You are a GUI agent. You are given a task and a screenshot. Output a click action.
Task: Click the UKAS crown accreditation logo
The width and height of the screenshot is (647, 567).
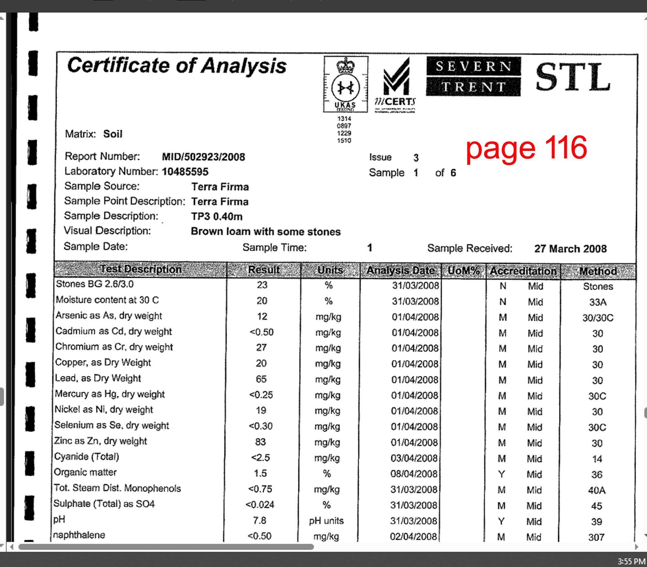point(345,85)
